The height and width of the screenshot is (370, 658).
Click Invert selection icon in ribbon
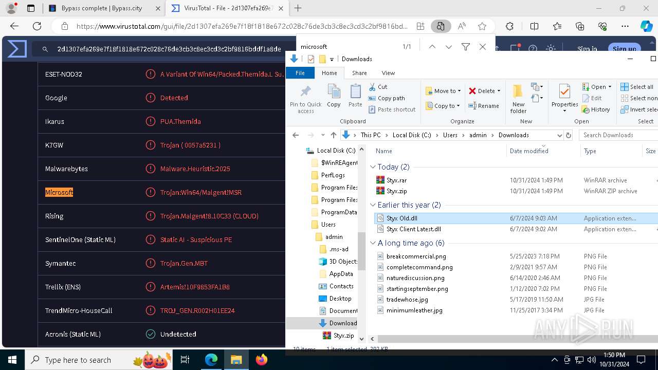[625, 109]
